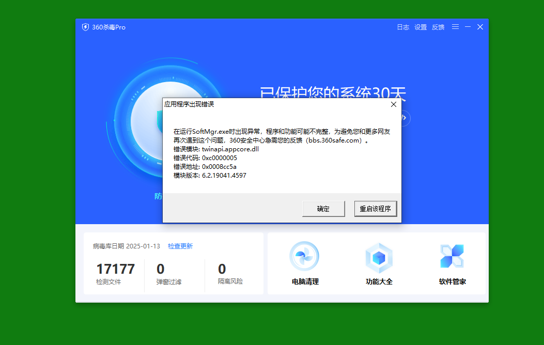Click the 确定 button in error dialog
Screen dimensions: 544x345
(323, 209)
